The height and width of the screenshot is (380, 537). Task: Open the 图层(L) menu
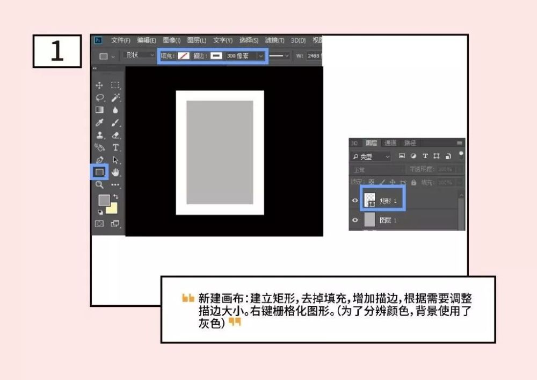197,40
